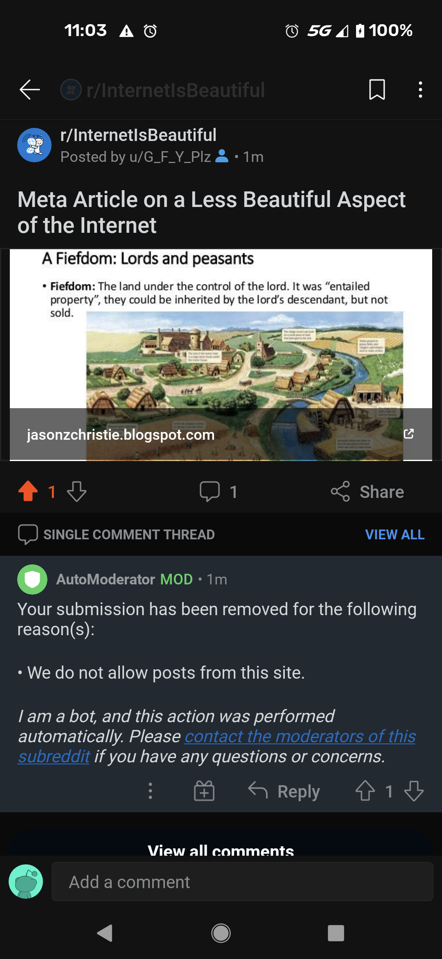Open the r/InternetIsBeautiful subreddit avatar
Image resolution: width=442 pixels, height=959 pixels.
pos(34,145)
